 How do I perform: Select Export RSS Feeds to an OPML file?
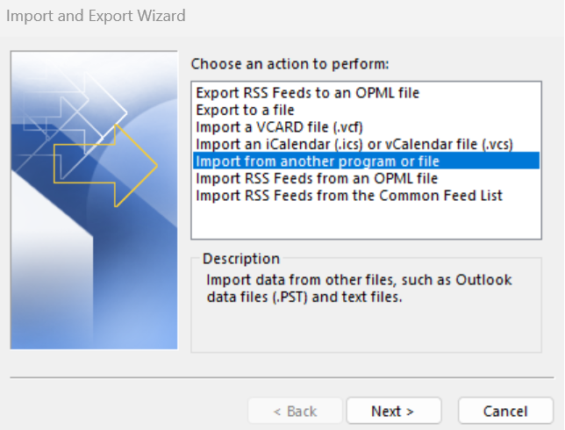click(x=308, y=92)
